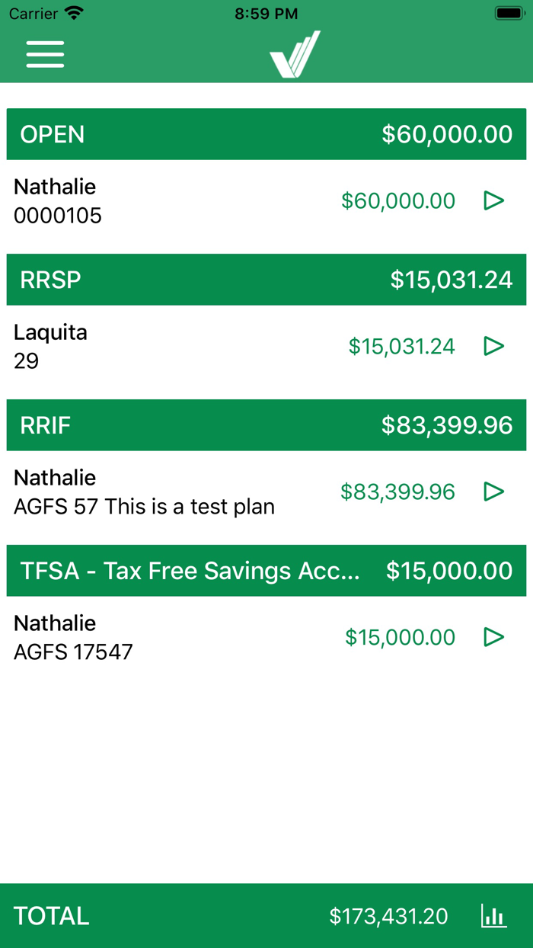533x948 pixels.
Task: Select the RRIF section header
Action: tap(266, 424)
